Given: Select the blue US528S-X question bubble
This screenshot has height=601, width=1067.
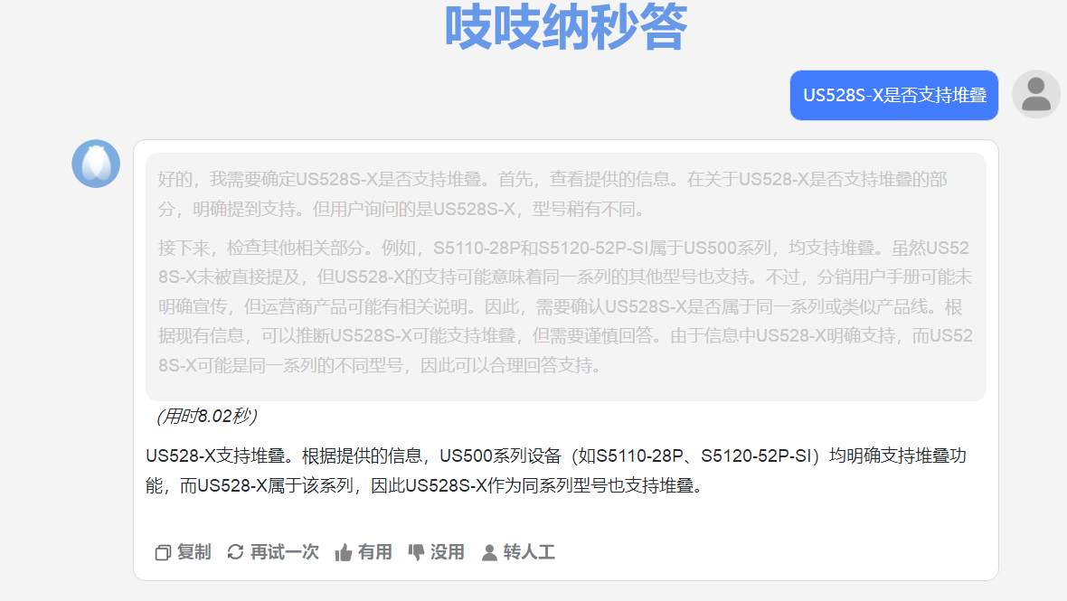Looking at the screenshot, I should [893, 95].
